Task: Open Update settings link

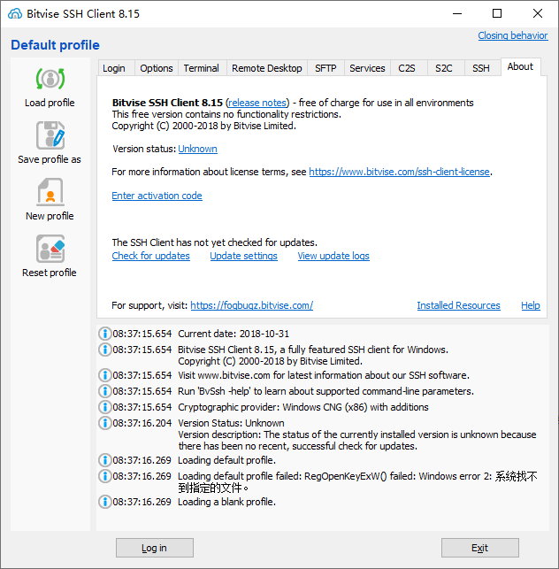Action: [x=243, y=256]
